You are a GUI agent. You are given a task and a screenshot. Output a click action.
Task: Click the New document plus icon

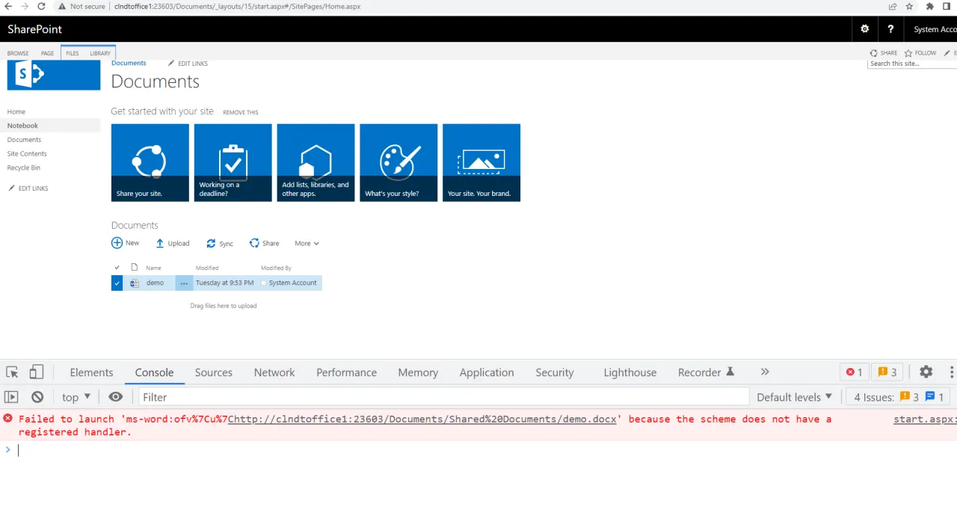click(x=117, y=243)
